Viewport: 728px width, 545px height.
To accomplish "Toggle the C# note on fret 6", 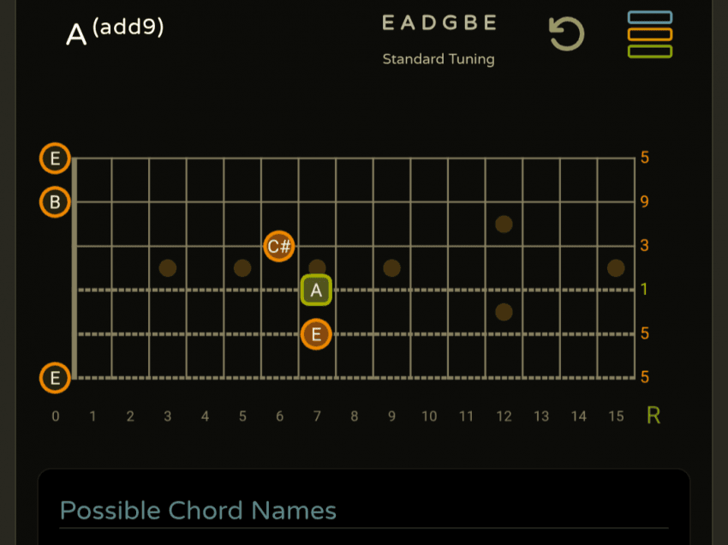I will (x=279, y=247).
